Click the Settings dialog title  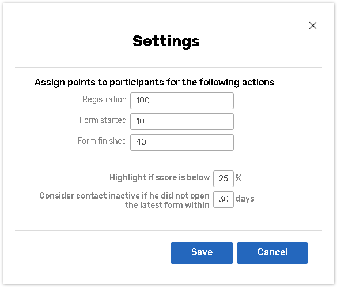[166, 42]
